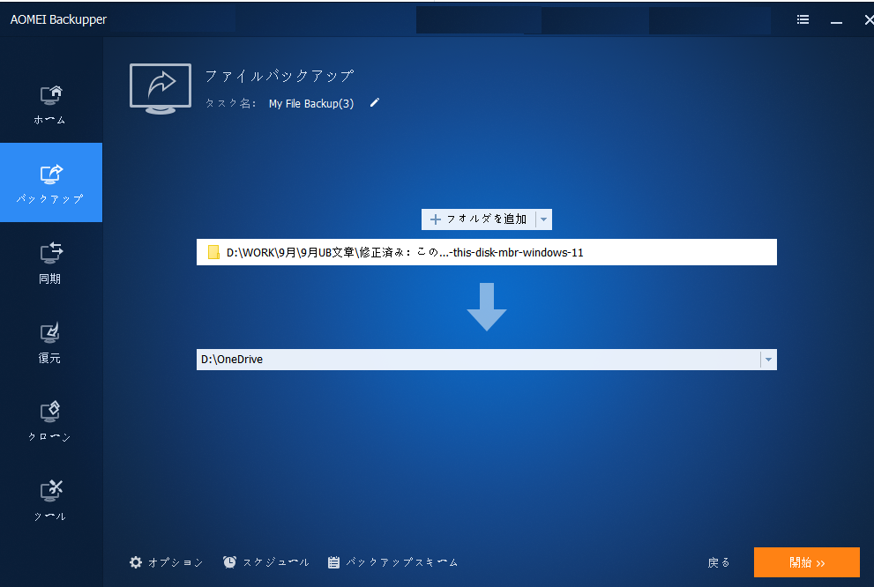The width and height of the screenshot is (874, 587).
Task: Open the クローン (Clone) section
Action: 51,421
